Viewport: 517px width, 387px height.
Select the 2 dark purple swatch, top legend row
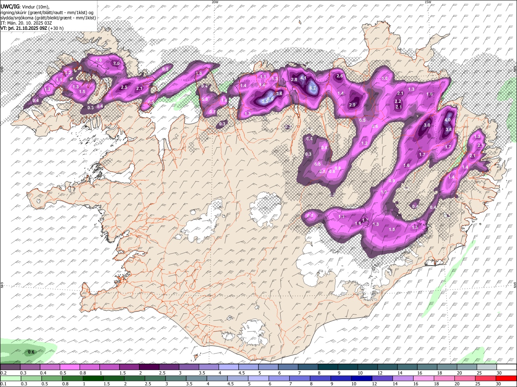tap(149, 367)
